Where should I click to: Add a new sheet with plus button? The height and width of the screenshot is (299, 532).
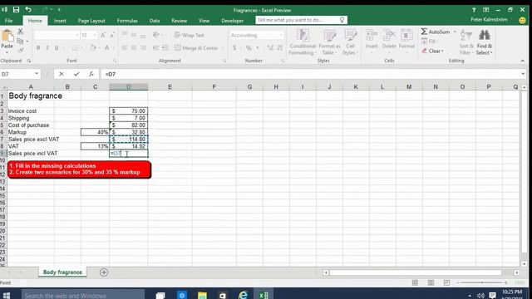click(x=104, y=272)
